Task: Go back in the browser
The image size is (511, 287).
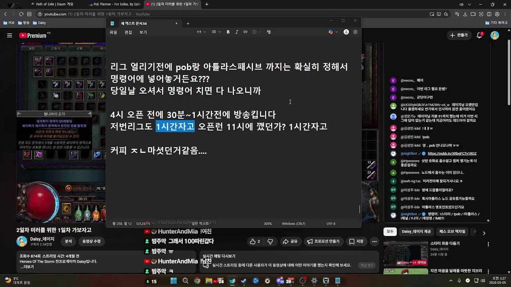Action: 5,14
